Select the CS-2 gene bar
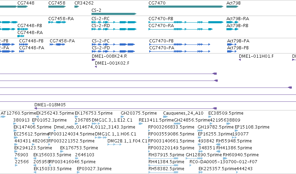This screenshot has height=174, width=296. pyautogui.click(x=114, y=14)
